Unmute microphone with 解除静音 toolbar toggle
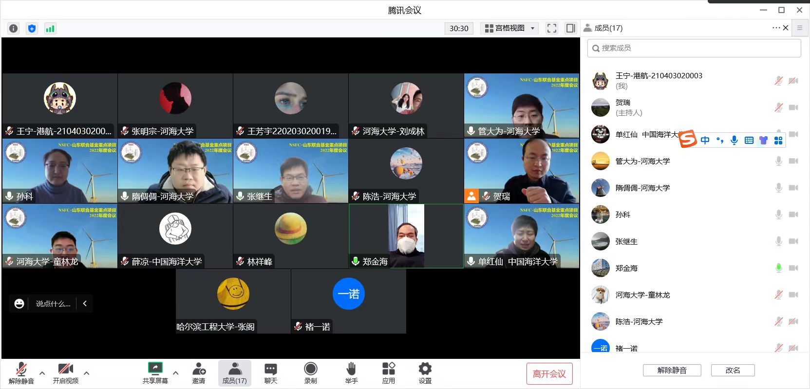Image resolution: width=810 pixels, height=389 pixels. [x=21, y=373]
